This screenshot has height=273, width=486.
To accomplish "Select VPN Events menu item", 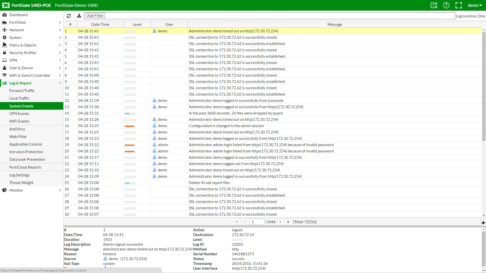I will 19,114.
